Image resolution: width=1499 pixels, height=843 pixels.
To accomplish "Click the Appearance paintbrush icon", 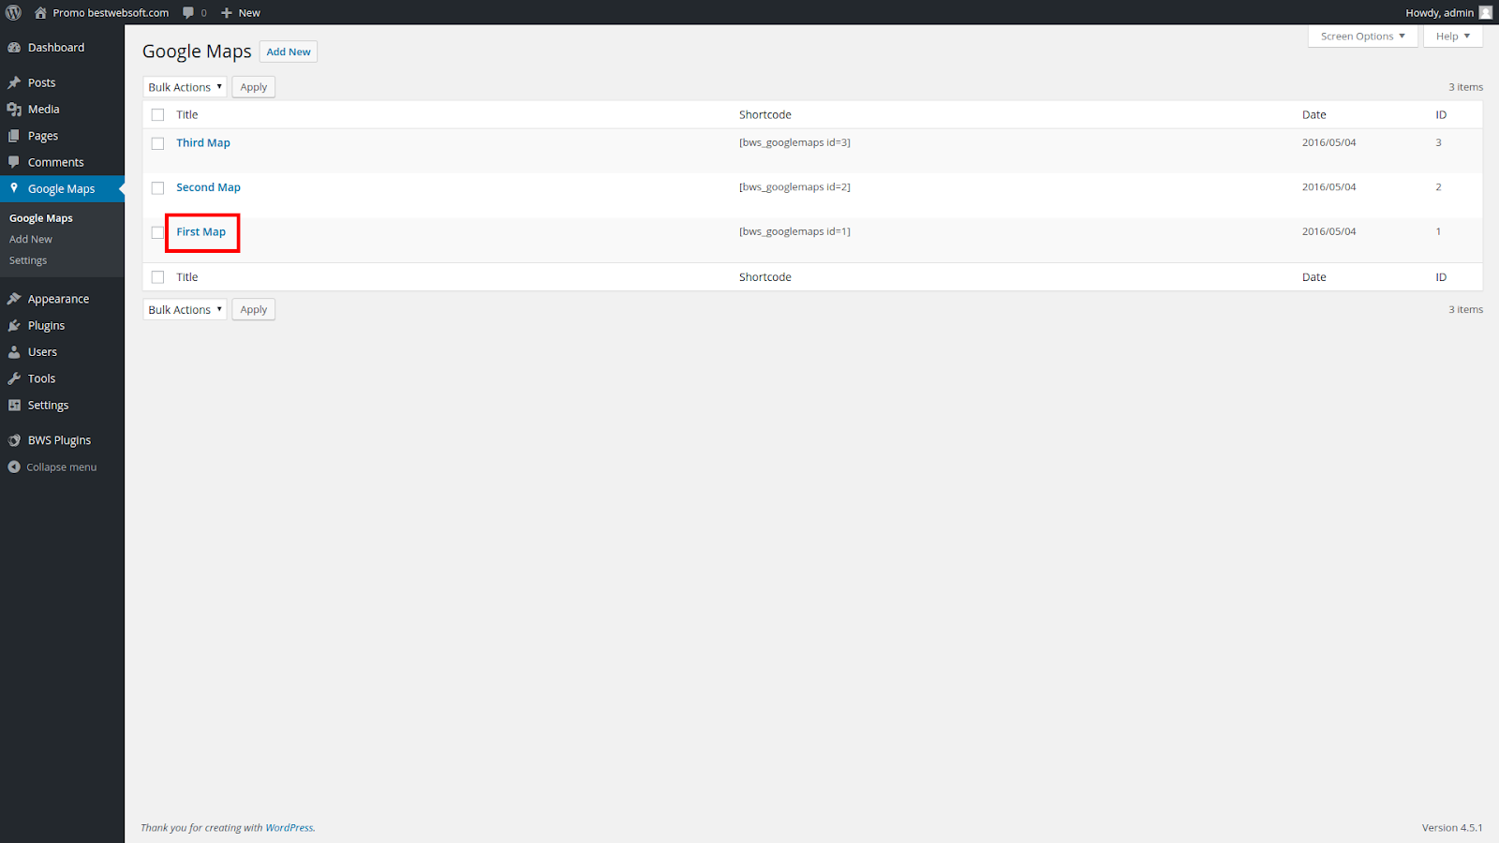I will coord(14,299).
